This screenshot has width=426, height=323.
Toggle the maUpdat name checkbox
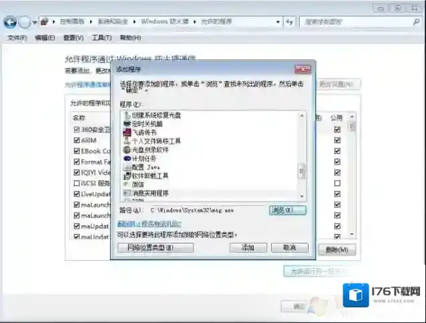click(77, 226)
